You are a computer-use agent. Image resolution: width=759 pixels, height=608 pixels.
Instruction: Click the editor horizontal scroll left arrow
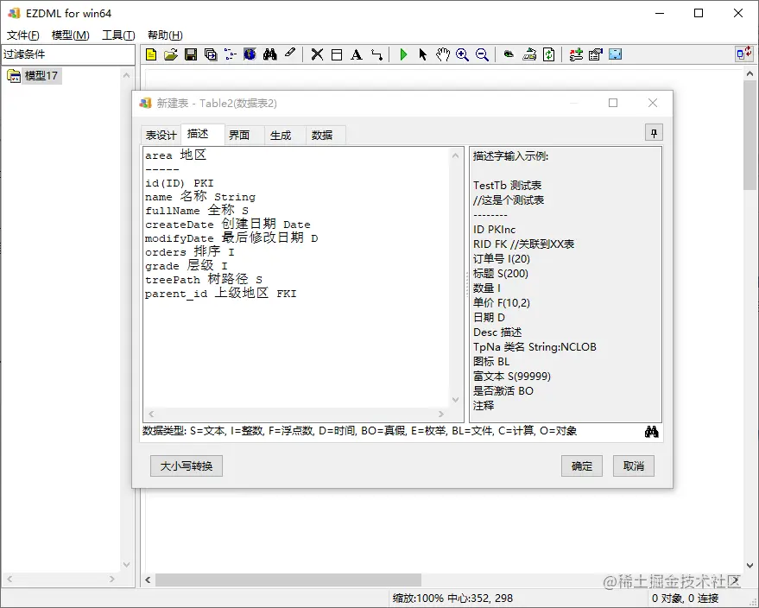[x=151, y=414]
